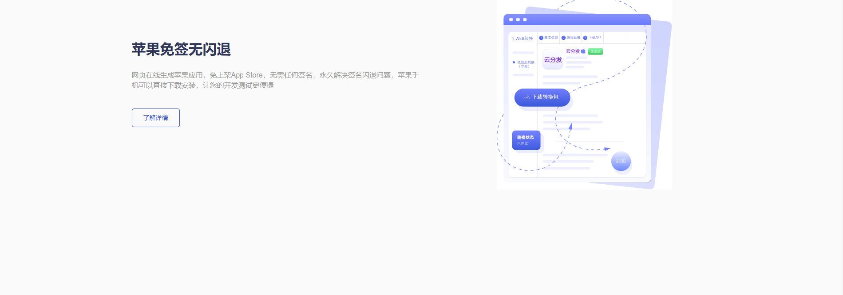Click the Apple logo beside 云分发
843x295 pixels.
pos(583,51)
